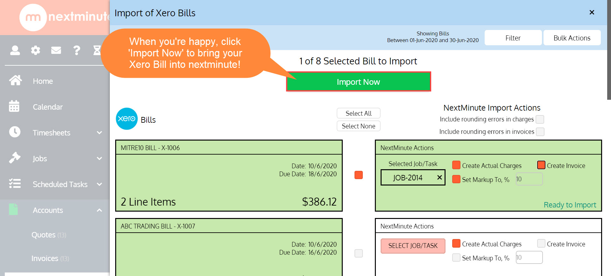
Task: Click the Timesheets clock icon
Action: click(x=15, y=132)
